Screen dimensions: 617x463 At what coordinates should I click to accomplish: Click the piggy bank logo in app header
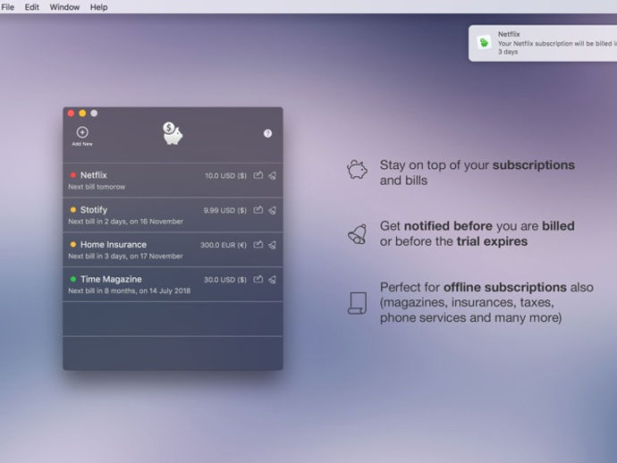pos(173,133)
